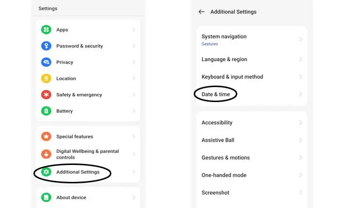
Task: Open the Date & time settings
Action: pos(216,94)
